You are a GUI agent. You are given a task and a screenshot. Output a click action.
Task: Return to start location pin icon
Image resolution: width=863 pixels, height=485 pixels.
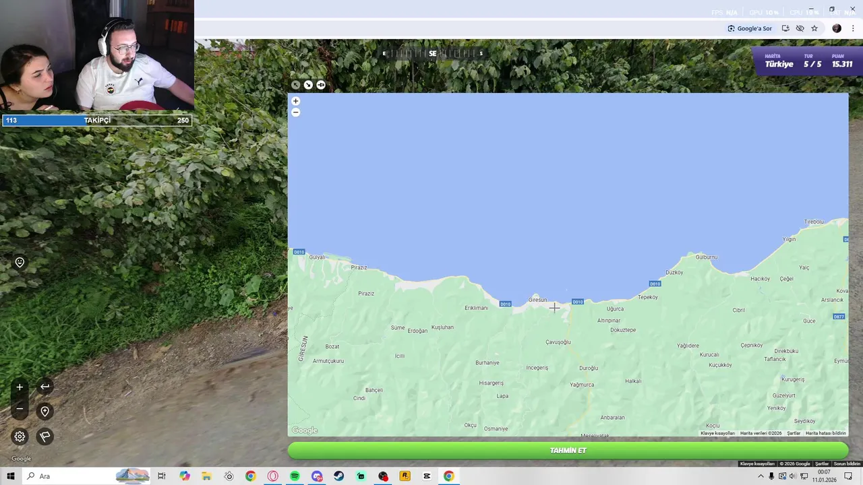point(44,412)
